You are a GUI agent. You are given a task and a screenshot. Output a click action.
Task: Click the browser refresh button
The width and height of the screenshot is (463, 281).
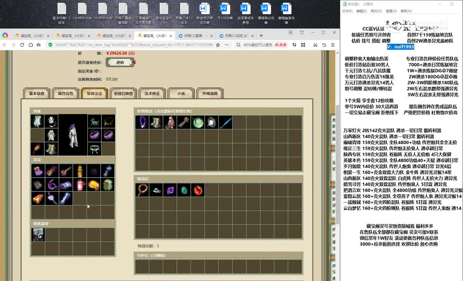(x=22, y=45)
